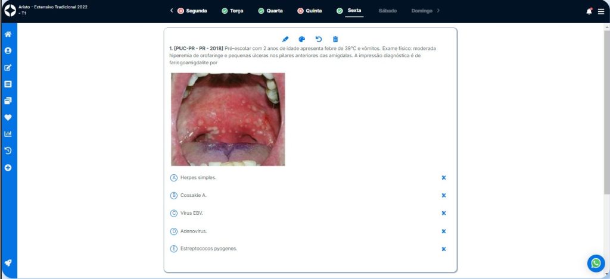This screenshot has height=279, width=610.
Task: Open the heart favorites icon in sidebar
Action: tap(8, 117)
